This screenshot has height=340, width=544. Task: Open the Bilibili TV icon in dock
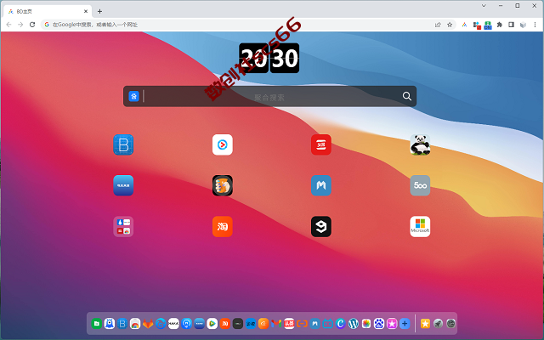pyautogui.click(x=327, y=324)
